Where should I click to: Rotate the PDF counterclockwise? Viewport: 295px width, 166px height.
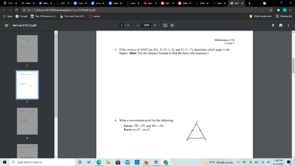[172, 25]
